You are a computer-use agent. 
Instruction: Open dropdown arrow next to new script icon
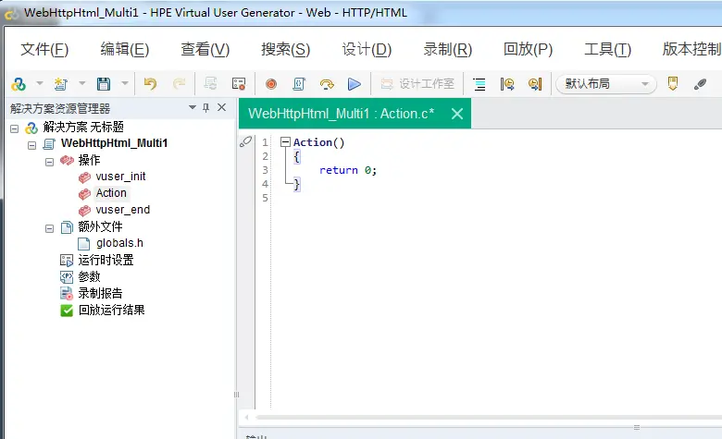82,84
